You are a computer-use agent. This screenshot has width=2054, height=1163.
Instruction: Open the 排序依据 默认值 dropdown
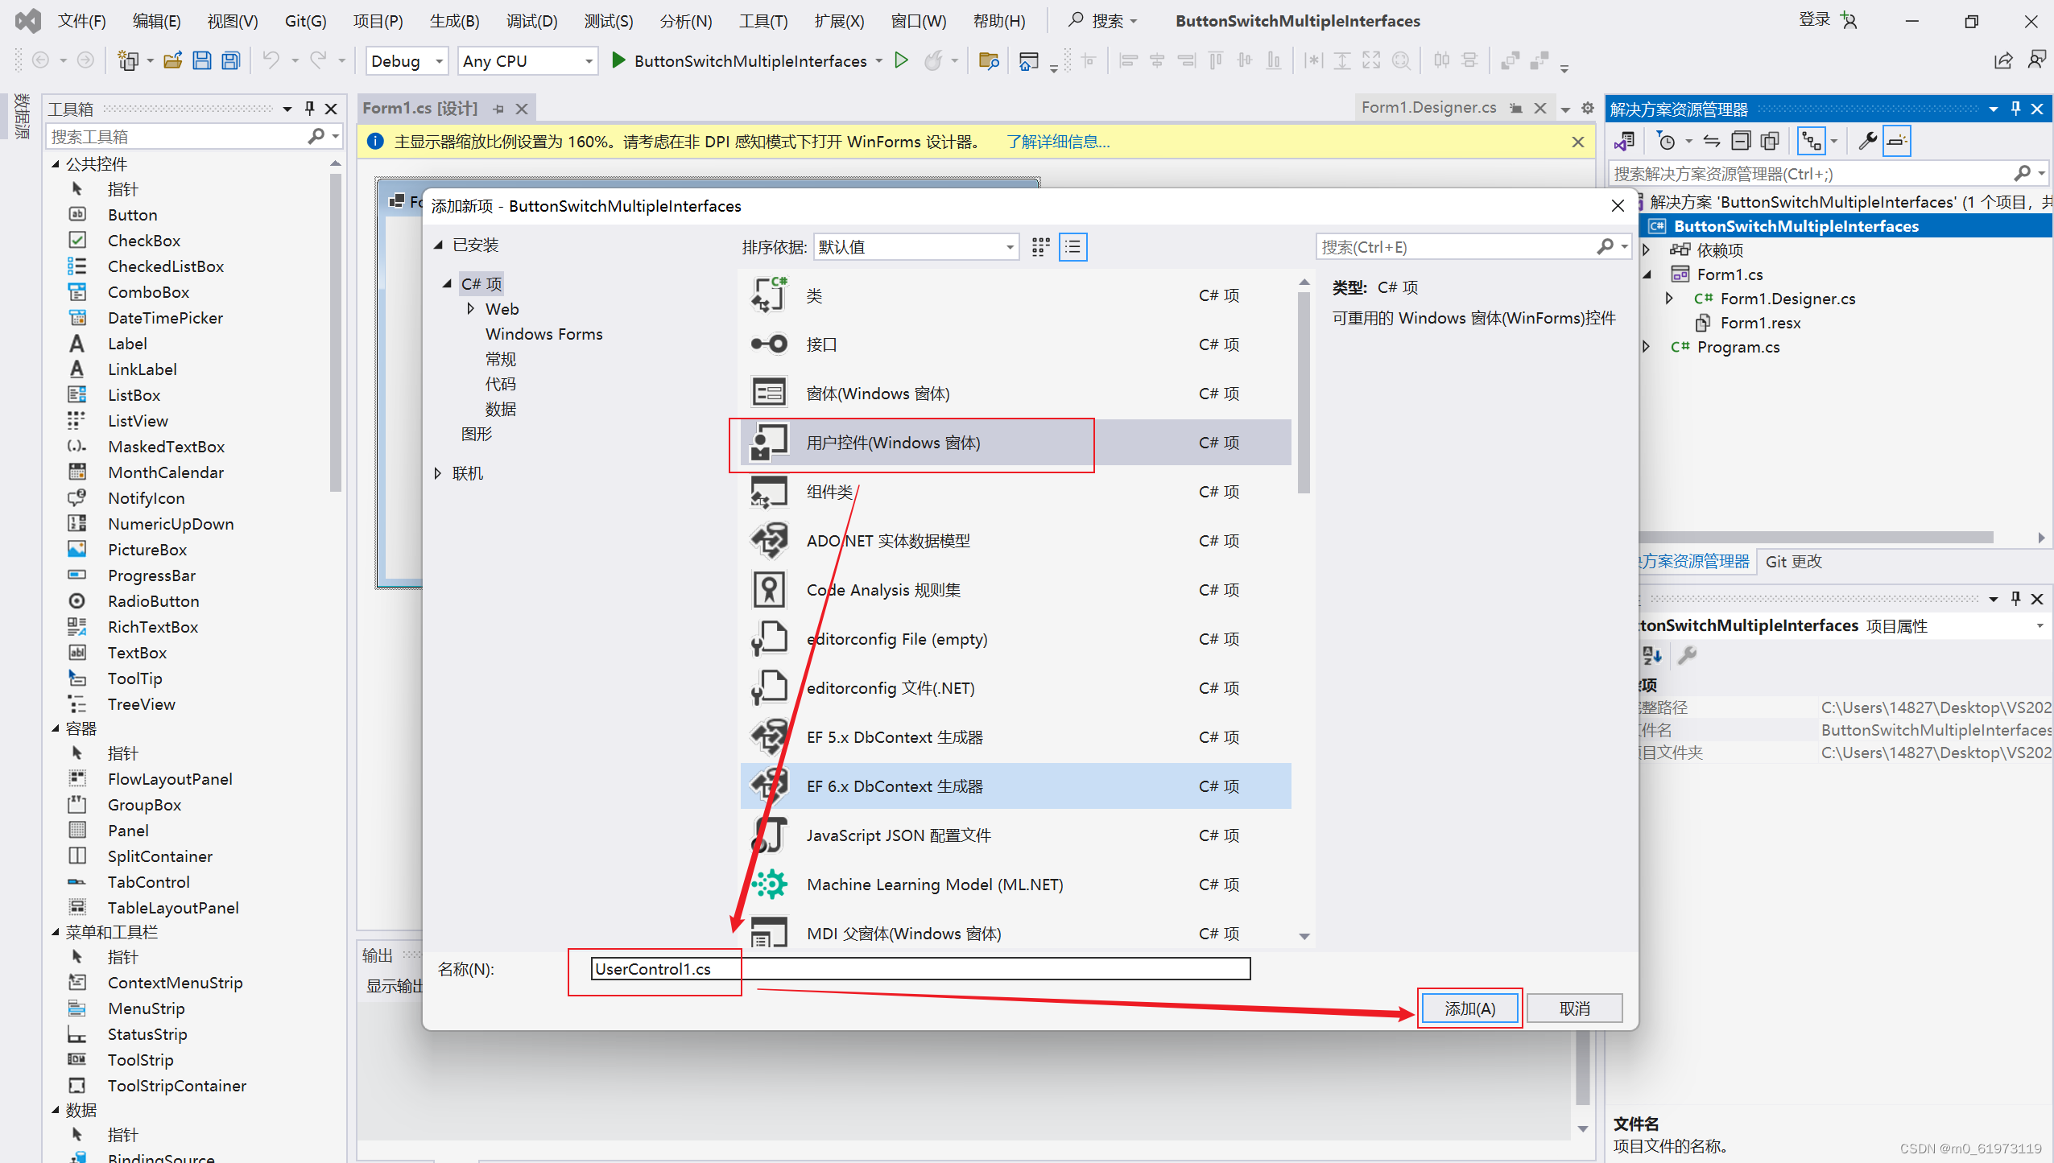point(1008,247)
